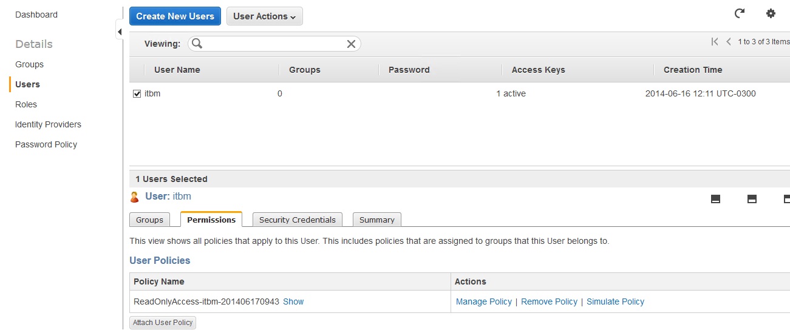Show the ReadOnlyAccess policy document
Viewport: 790px width, 330px height.
pyautogui.click(x=293, y=301)
